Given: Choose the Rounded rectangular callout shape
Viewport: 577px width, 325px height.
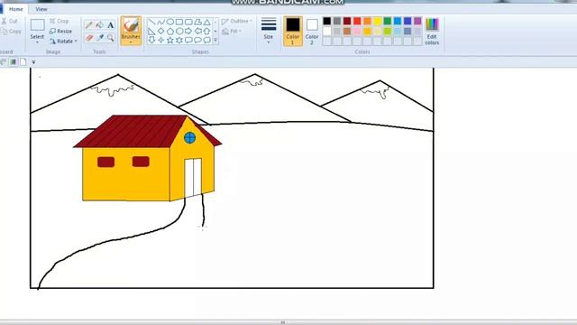Looking at the screenshot, I should (188, 40).
